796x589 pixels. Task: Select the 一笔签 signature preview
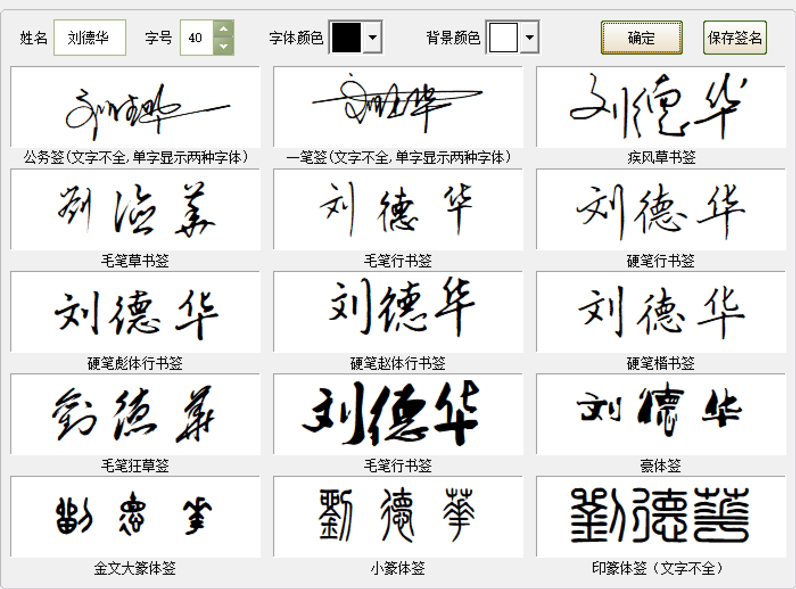click(398, 107)
